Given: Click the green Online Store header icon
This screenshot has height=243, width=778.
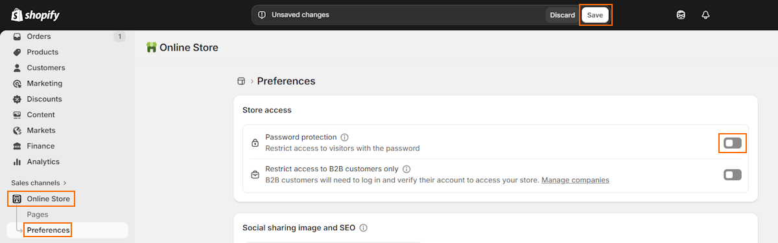Looking at the screenshot, I should (152, 47).
